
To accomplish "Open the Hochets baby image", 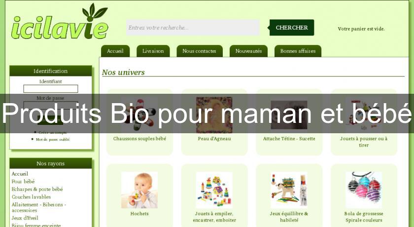I will tap(139, 190).
